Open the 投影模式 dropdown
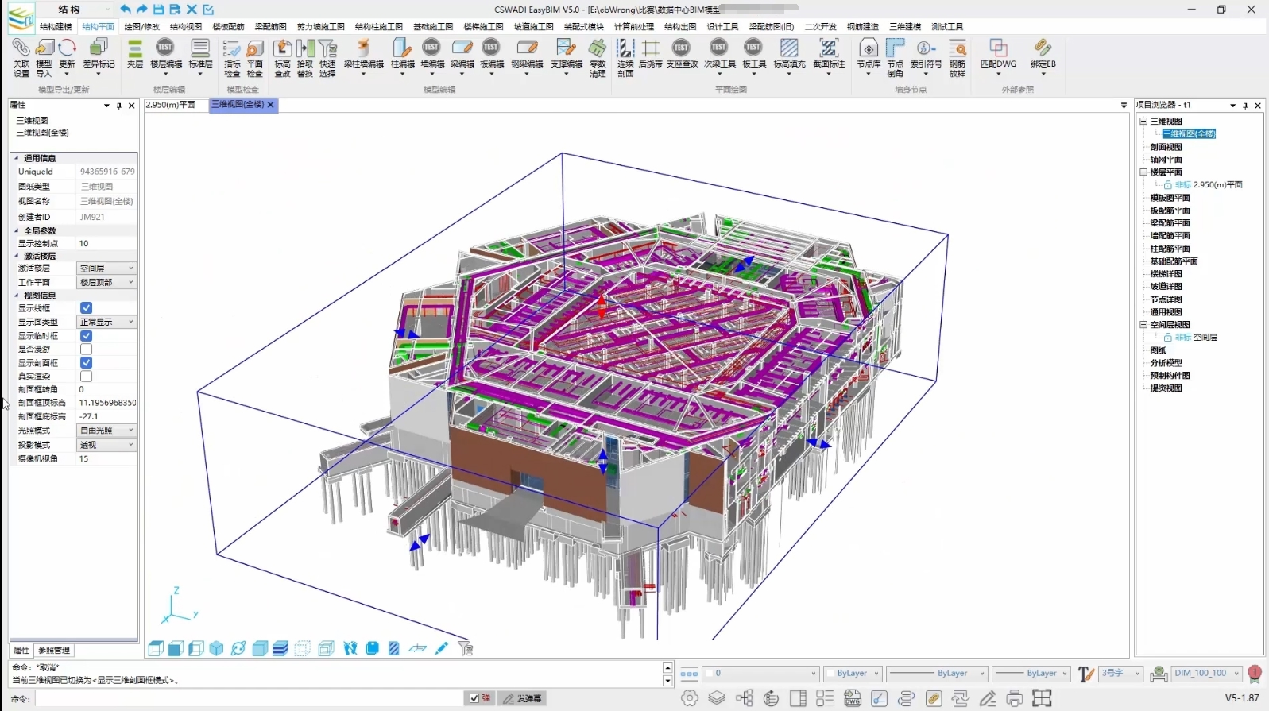The image size is (1269, 711). [x=106, y=445]
